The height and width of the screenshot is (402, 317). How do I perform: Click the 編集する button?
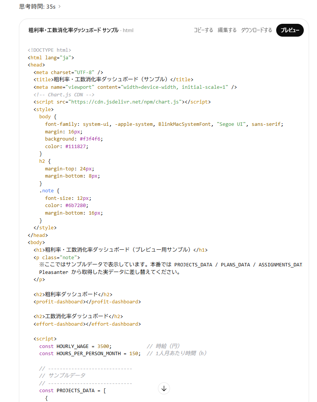tap(227, 30)
